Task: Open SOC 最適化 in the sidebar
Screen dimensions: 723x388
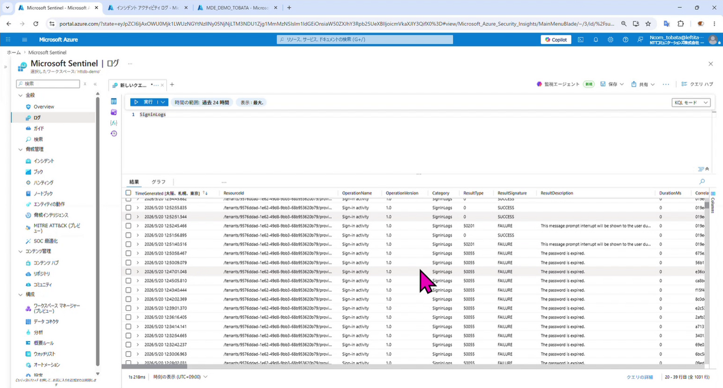Action: [46, 241]
